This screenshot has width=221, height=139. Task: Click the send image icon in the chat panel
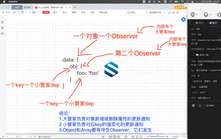pos(200,105)
